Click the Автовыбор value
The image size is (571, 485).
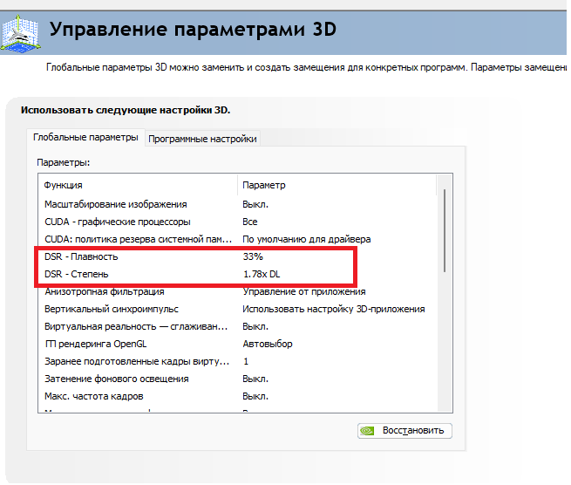[268, 344]
